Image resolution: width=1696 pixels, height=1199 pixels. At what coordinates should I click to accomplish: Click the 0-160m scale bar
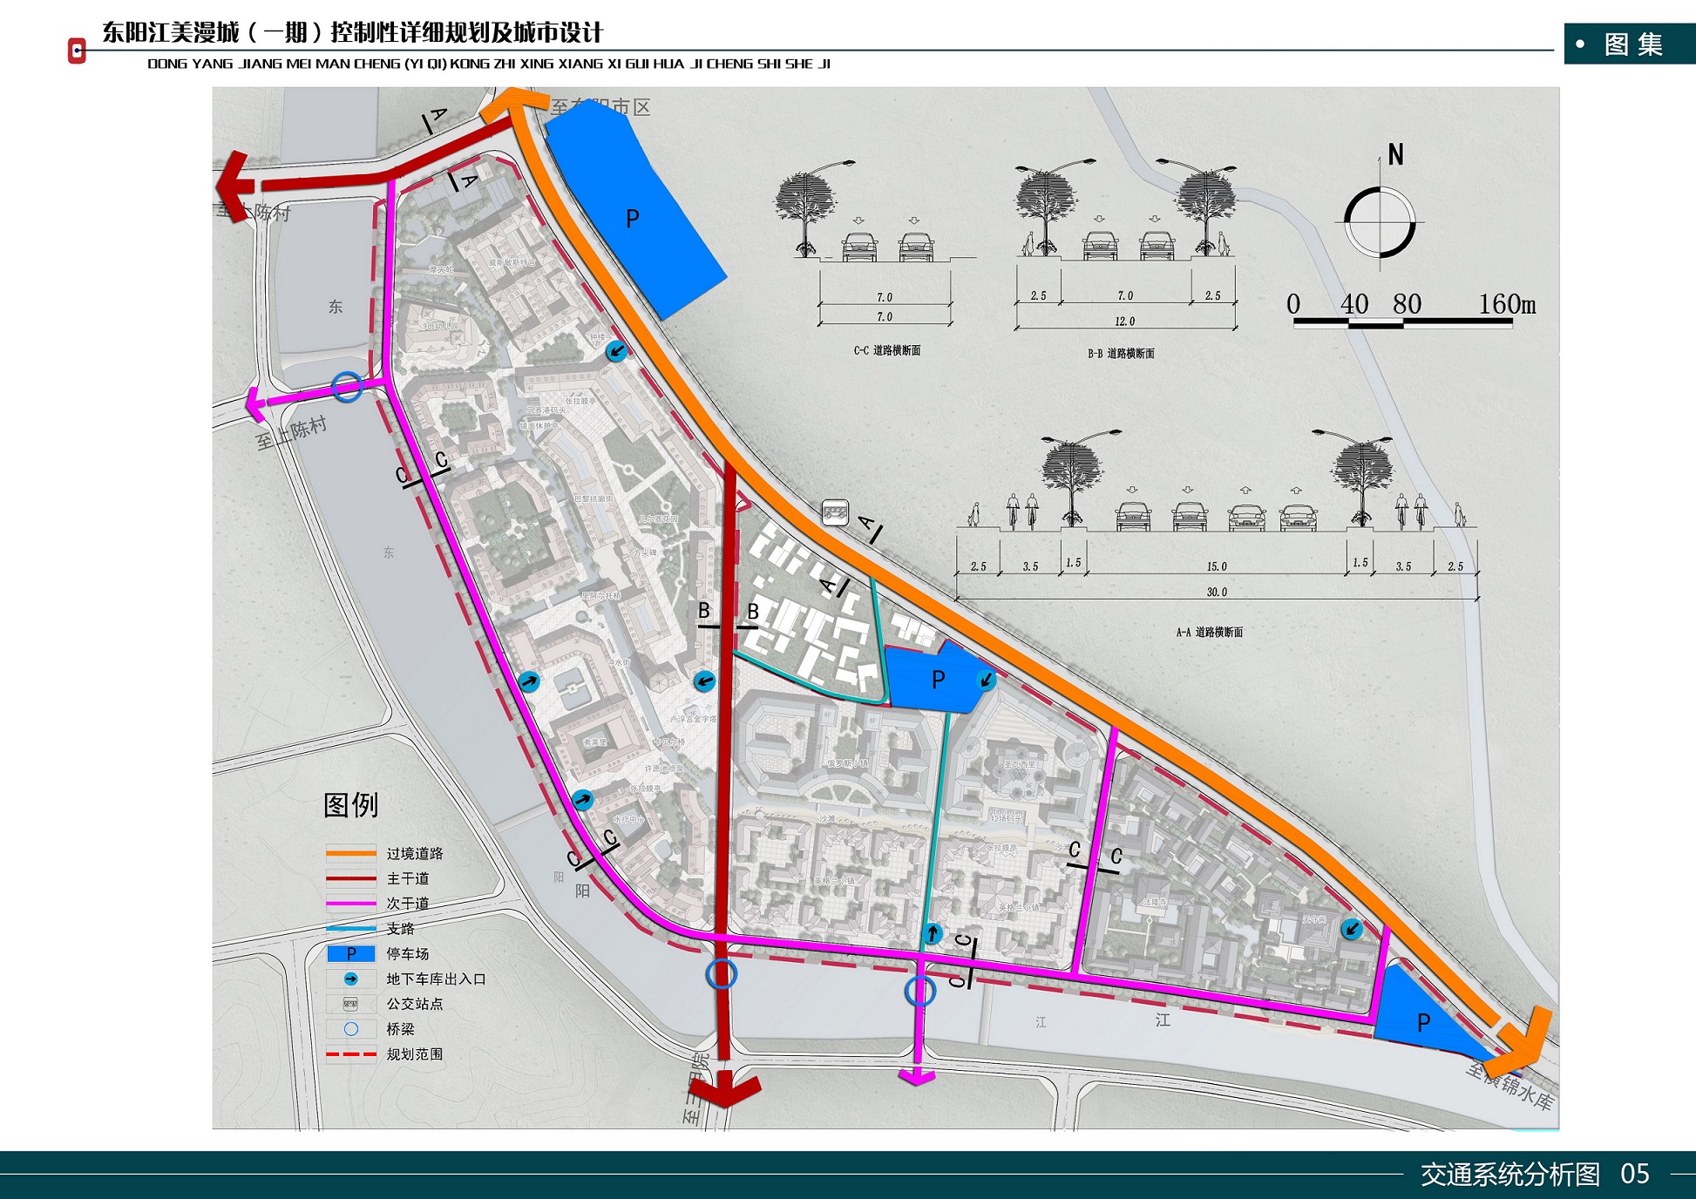tap(1402, 323)
